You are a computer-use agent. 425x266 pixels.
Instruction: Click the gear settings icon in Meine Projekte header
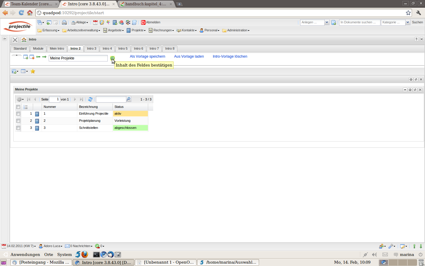tap(410, 90)
